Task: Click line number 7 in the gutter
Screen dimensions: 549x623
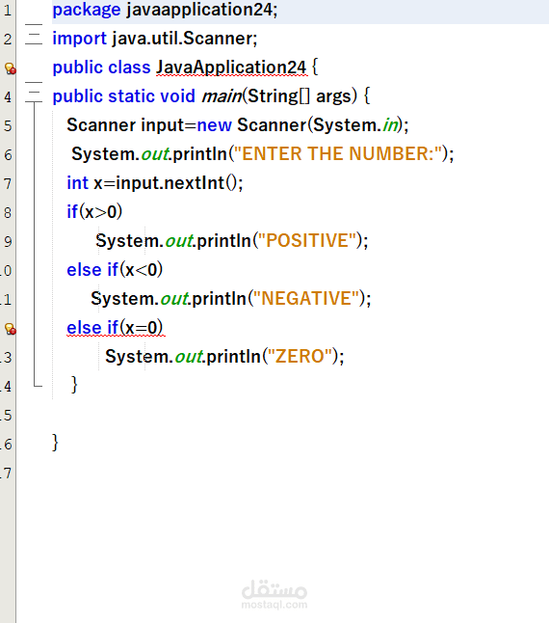Action: coord(8,184)
